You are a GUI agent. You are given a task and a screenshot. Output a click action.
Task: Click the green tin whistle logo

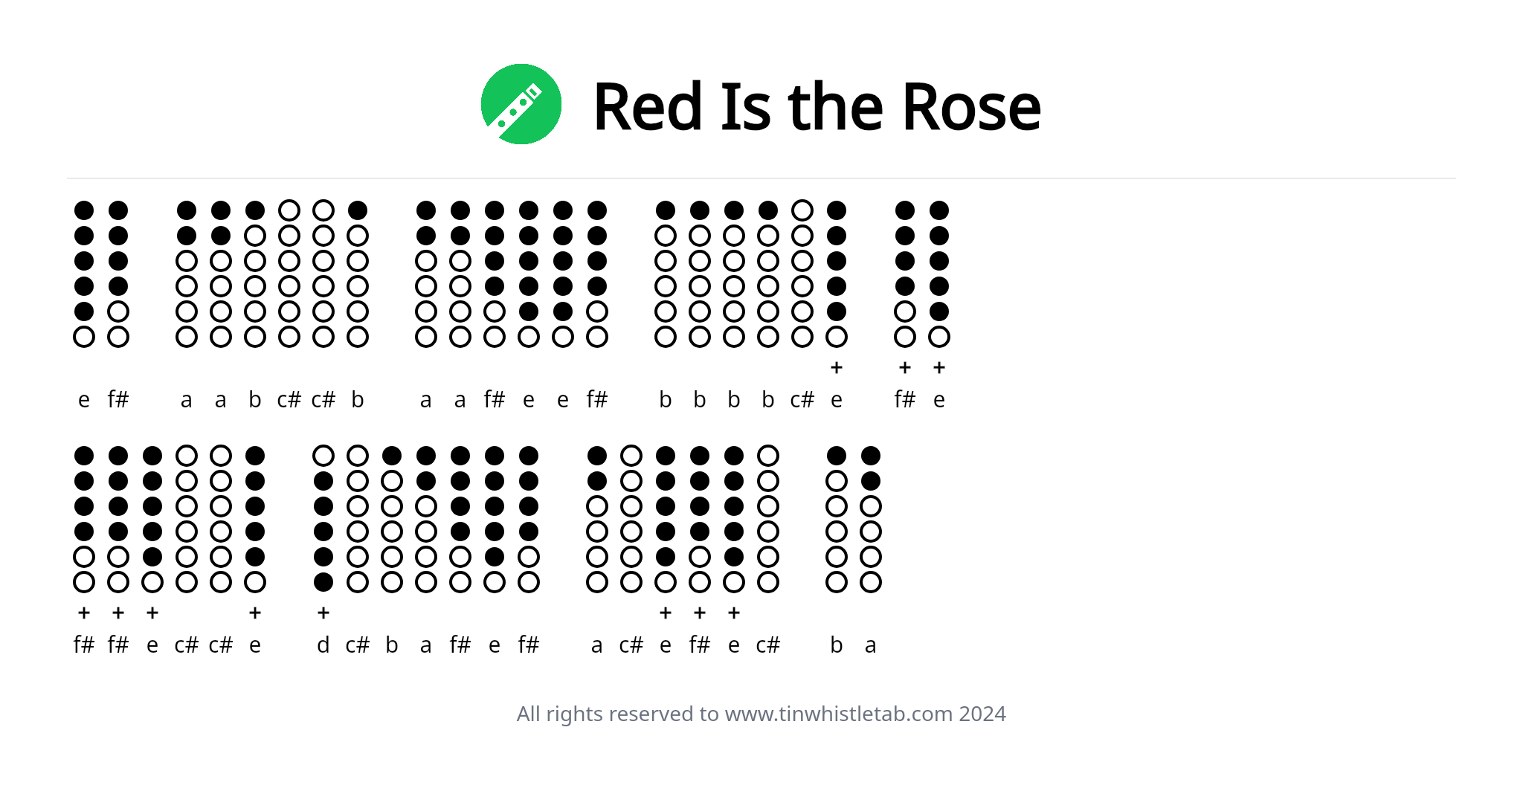[521, 104]
